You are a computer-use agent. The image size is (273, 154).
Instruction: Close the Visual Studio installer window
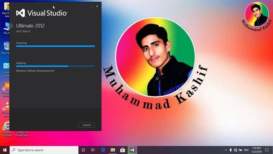(x=97, y=6)
